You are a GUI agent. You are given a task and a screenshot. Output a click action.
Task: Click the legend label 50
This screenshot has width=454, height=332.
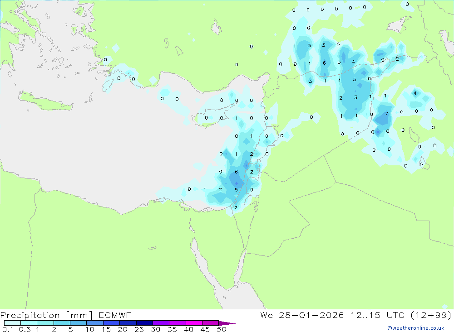[222, 329]
